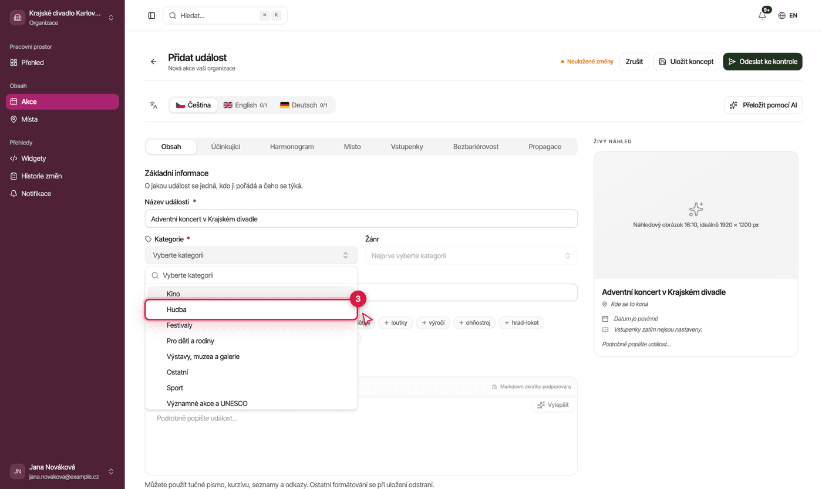Select the Čeština language tab
822x489 pixels.
point(194,105)
